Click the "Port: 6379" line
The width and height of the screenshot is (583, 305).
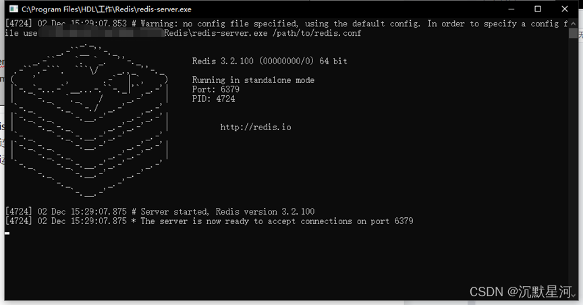(x=216, y=89)
